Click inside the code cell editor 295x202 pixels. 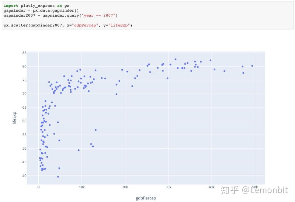[x=147, y=18]
